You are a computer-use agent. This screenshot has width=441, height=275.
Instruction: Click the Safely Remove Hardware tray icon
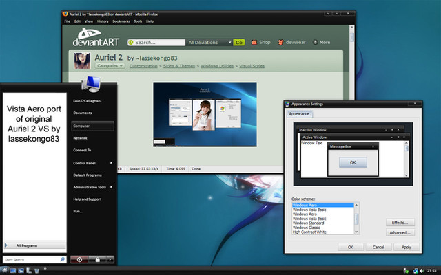[x=406, y=271]
